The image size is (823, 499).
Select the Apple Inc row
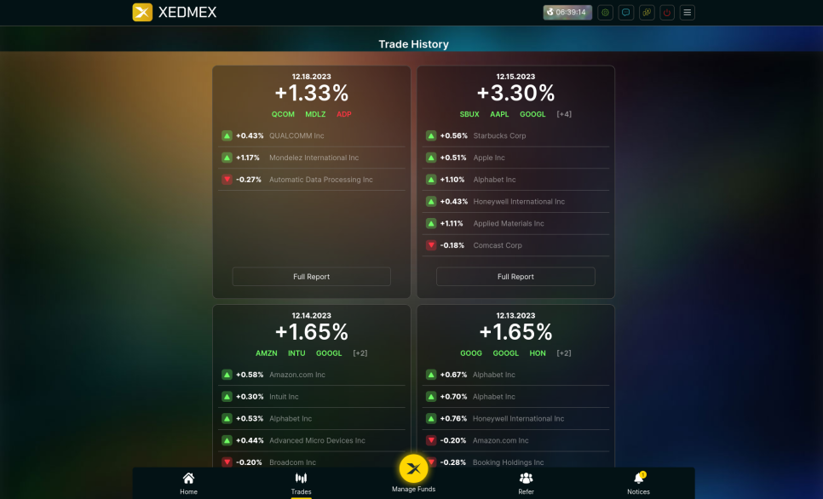(x=515, y=158)
